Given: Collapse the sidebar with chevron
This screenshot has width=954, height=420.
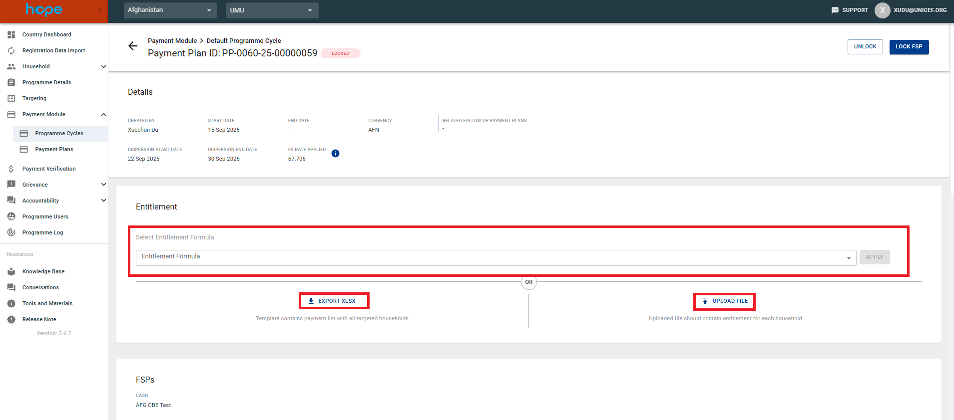Looking at the screenshot, I should pyautogui.click(x=99, y=10).
